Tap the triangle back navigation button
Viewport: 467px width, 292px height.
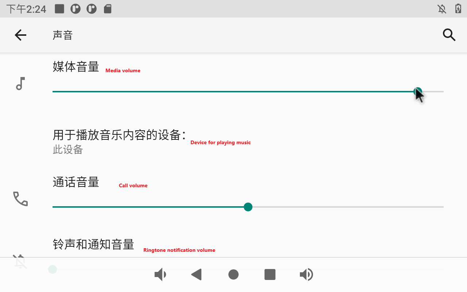197,274
